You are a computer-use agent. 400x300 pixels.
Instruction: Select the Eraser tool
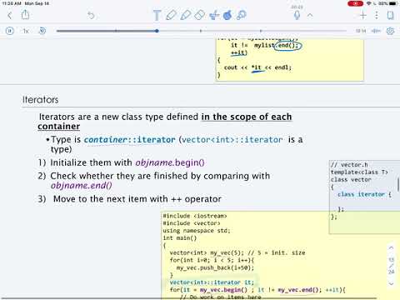(x=200, y=15)
